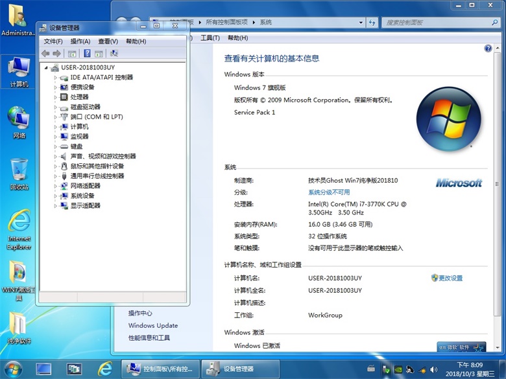Viewport: 506px width, 379px height.
Task: Click the Windows Start orb
Action: click(x=12, y=369)
